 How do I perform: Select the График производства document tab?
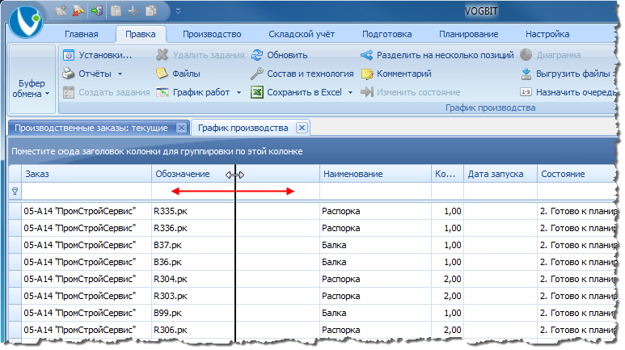pyautogui.click(x=243, y=128)
